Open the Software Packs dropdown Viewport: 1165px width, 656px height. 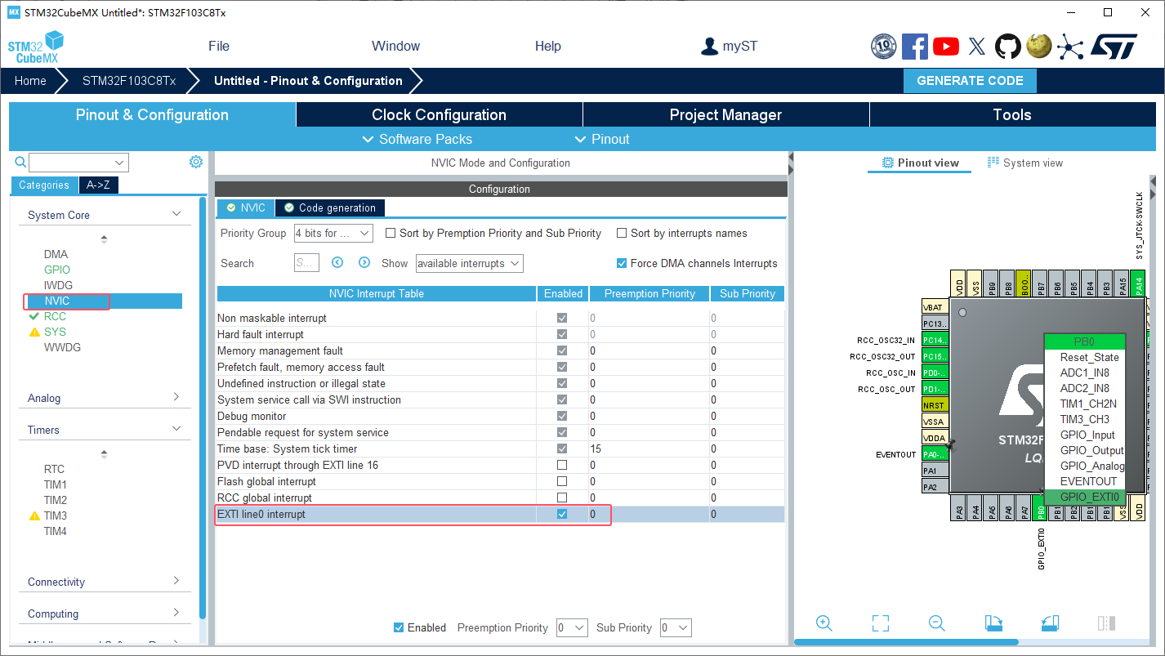[417, 139]
